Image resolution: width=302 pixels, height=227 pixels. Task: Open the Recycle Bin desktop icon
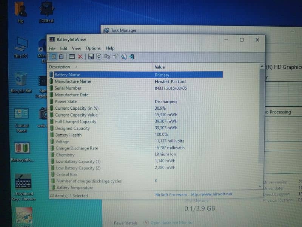tap(21, 82)
